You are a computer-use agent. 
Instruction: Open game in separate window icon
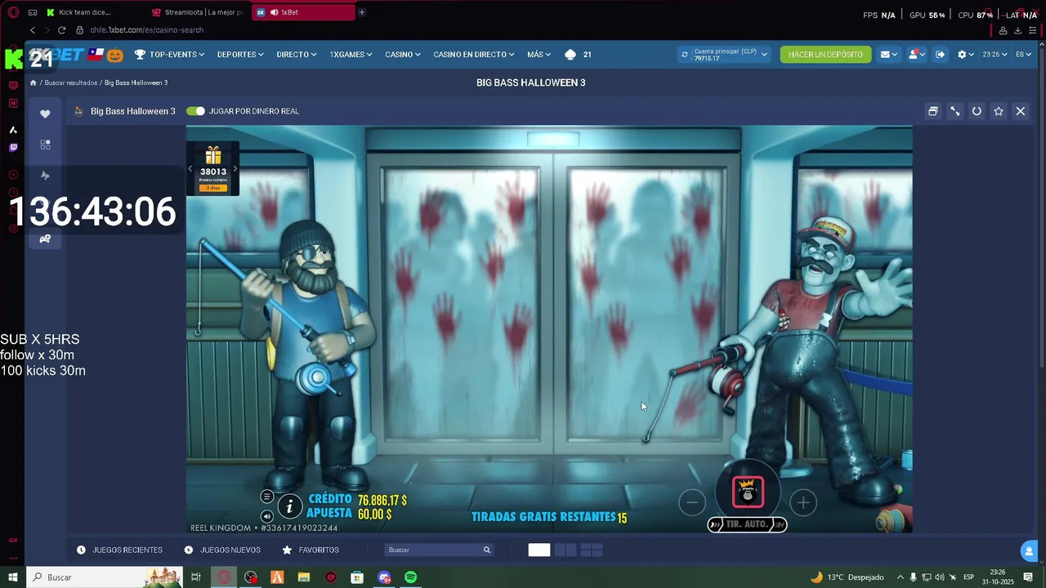(932, 111)
